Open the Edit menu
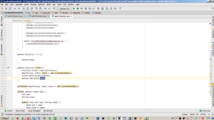The height and width of the screenshot is (120, 214). point(7,4)
